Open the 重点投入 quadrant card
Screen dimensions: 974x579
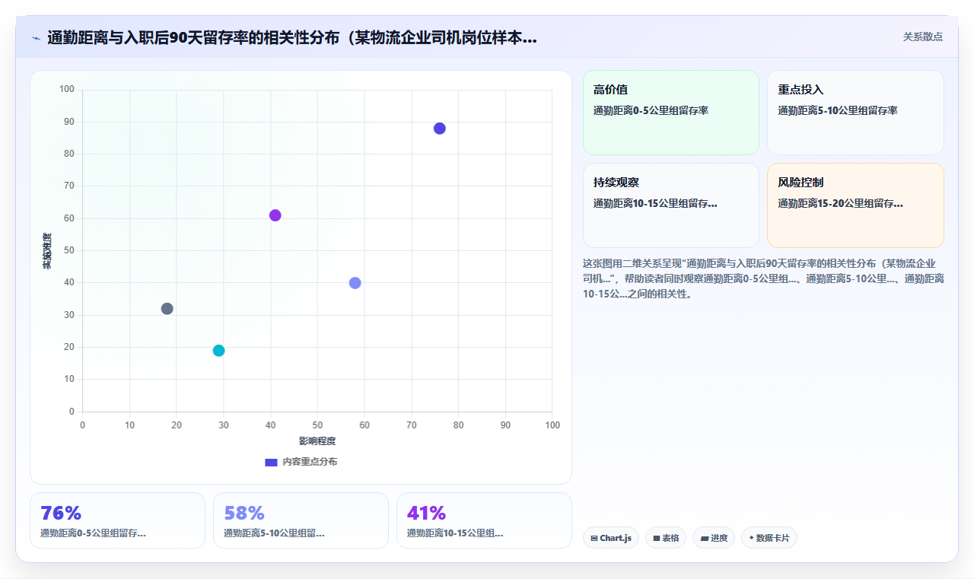(x=855, y=113)
